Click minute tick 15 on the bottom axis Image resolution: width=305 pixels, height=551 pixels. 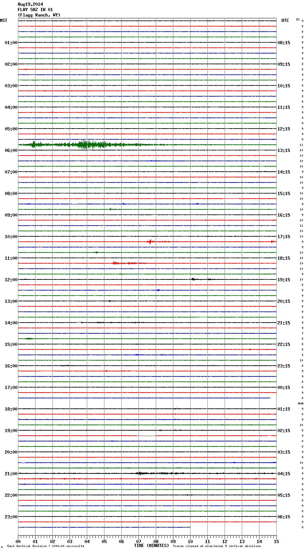[x=276, y=541]
